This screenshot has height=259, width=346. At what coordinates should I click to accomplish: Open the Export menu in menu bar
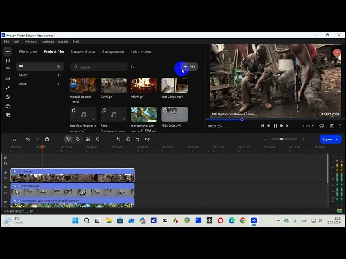point(63,42)
